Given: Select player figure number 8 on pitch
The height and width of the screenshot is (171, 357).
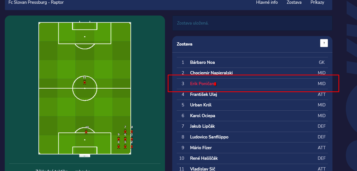Looking at the screenshot, I should [x=119, y=146].
